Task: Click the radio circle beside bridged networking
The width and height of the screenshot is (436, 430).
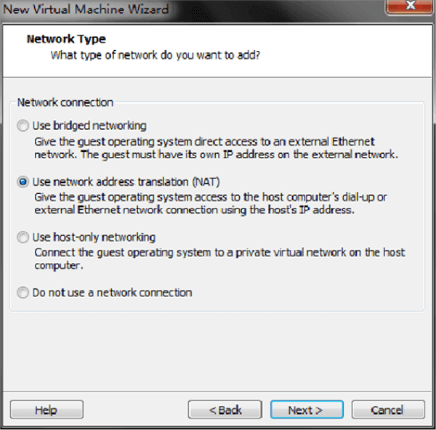Action: pos(24,126)
